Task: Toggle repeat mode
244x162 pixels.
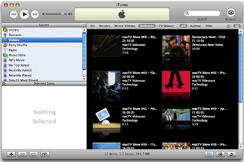Action: point(34,154)
